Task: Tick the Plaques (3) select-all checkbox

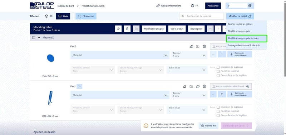Action: click(x=34, y=38)
